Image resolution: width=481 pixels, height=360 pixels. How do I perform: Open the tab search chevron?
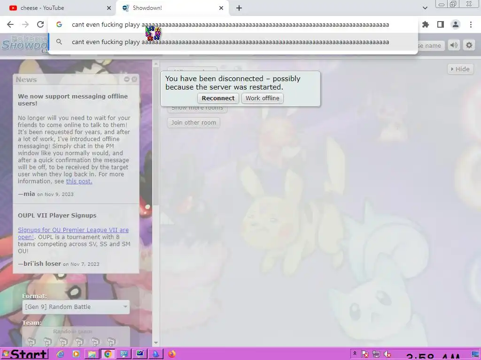coord(425,8)
